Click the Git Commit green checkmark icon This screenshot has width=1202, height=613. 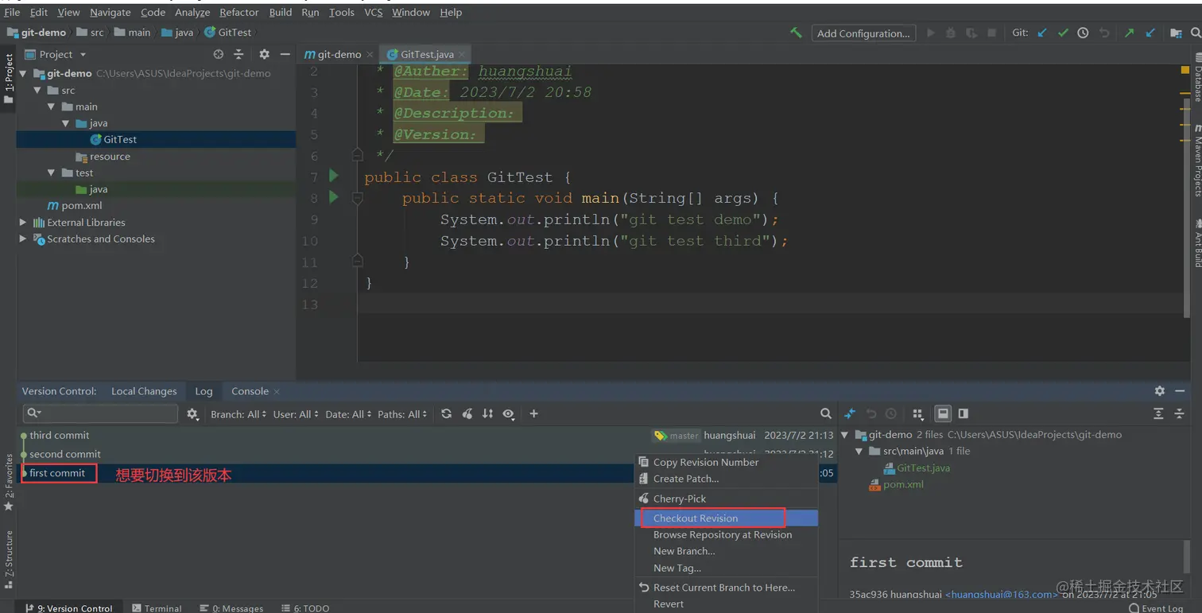click(x=1063, y=33)
